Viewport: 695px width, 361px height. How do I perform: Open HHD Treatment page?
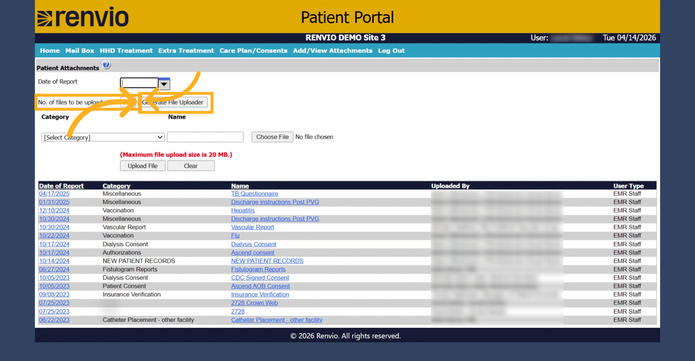click(x=126, y=51)
